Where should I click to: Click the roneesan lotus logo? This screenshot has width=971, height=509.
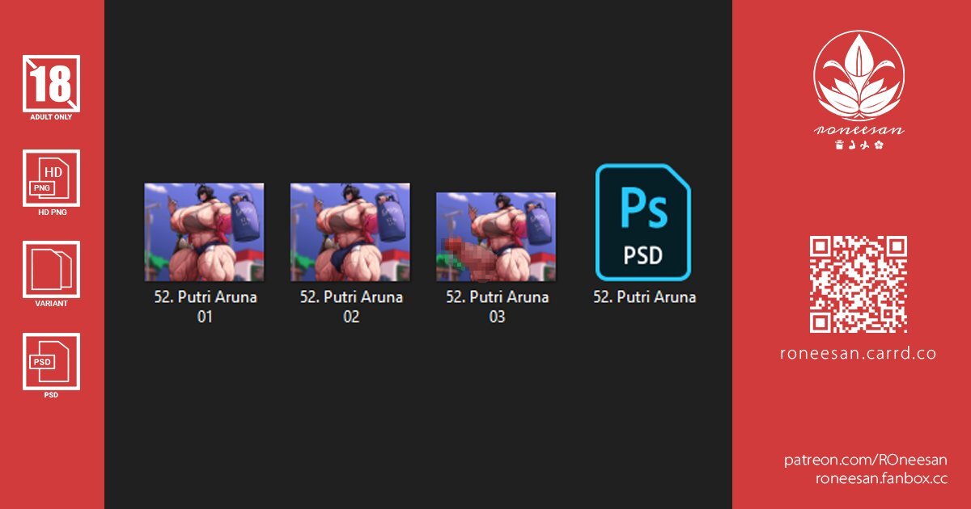tap(859, 76)
